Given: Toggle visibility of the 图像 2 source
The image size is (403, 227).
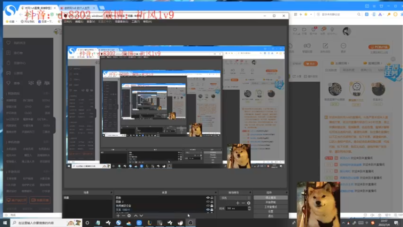Looking at the screenshot, I should (x=208, y=201).
